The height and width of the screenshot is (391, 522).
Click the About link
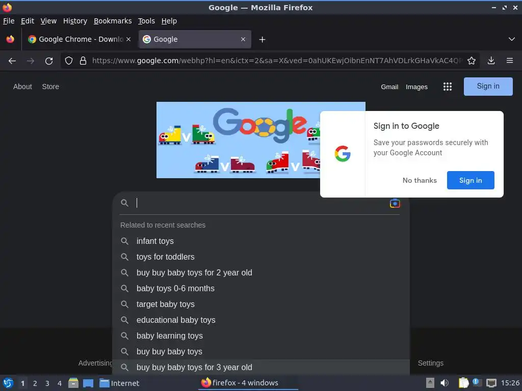point(22,87)
